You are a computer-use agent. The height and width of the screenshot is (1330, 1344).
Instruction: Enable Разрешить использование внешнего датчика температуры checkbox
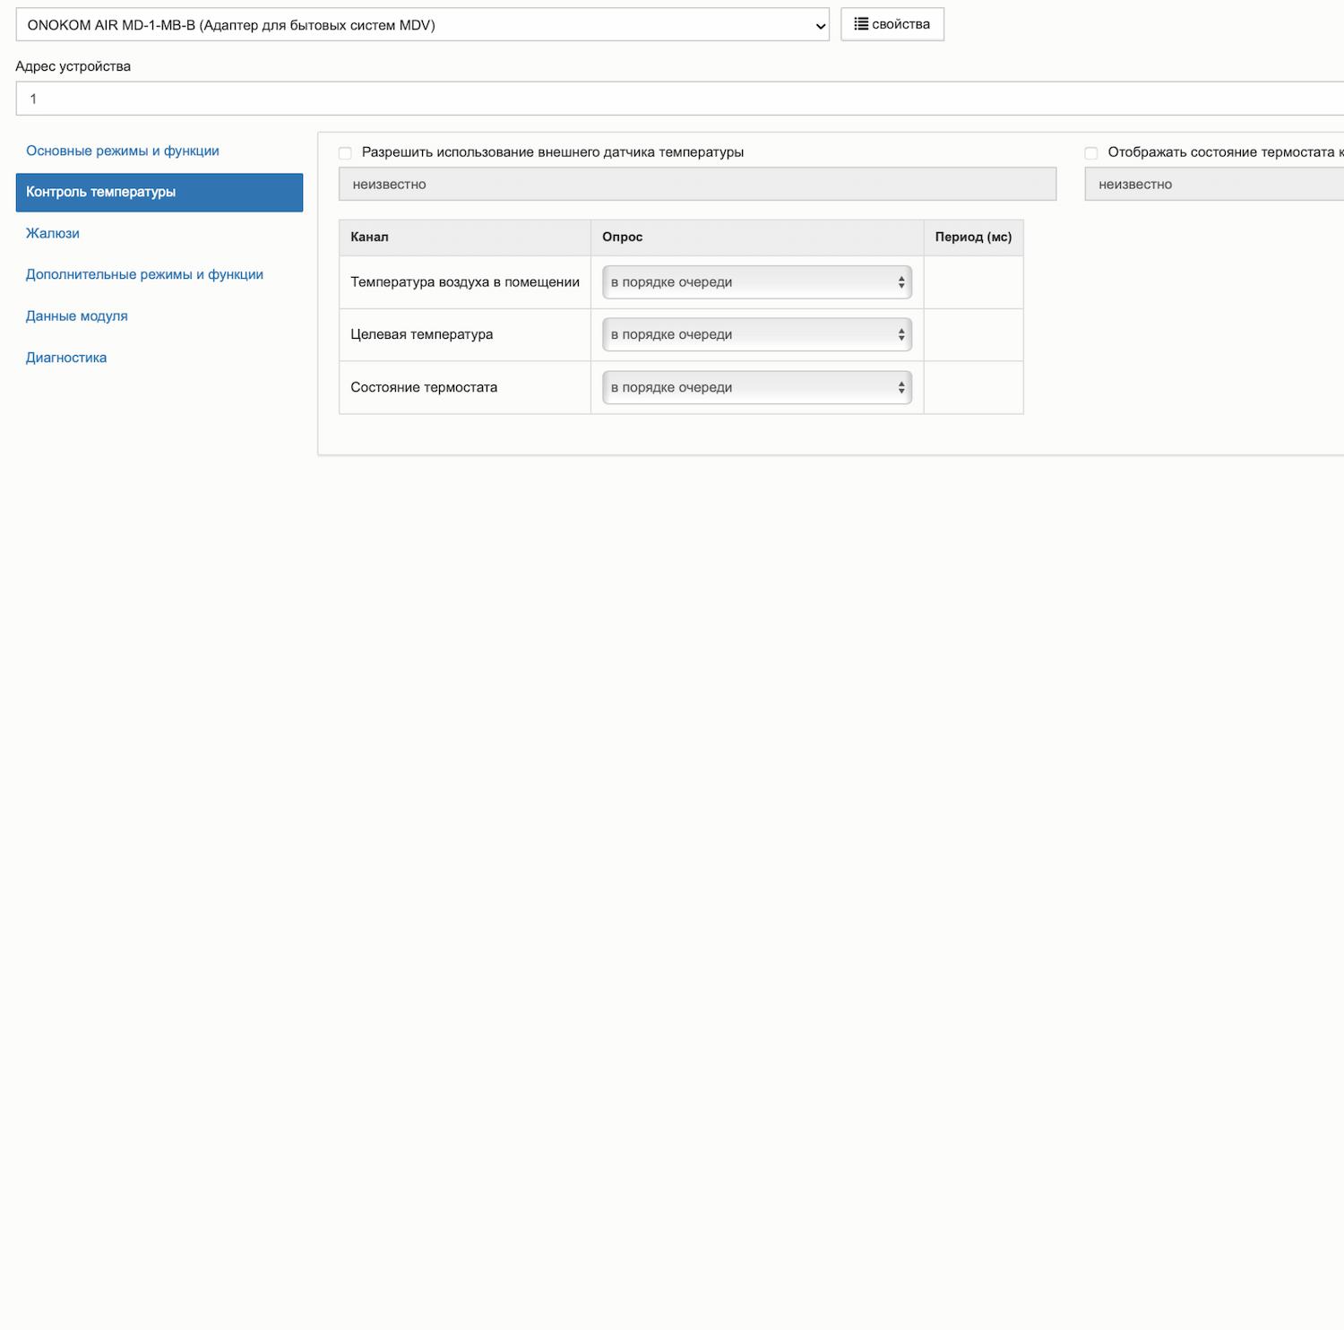pos(345,153)
